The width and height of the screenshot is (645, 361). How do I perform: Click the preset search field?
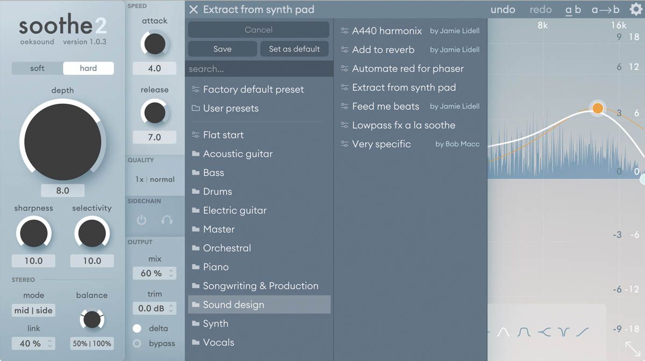(258, 69)
